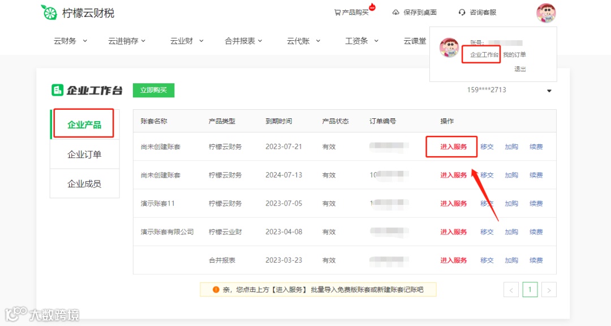611x326 pixels.
Task: Open the 云课堂 menu item
Action: [415, 41]
